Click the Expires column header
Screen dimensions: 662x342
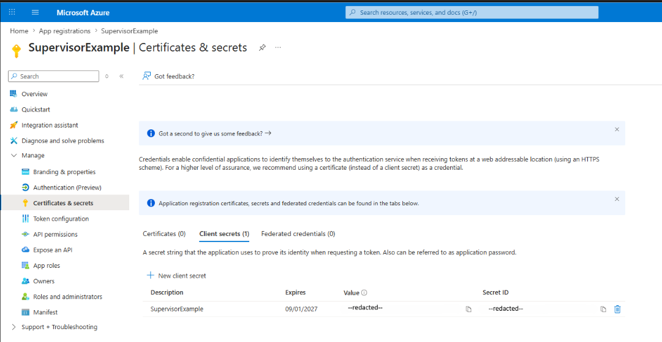click(296, 292)
